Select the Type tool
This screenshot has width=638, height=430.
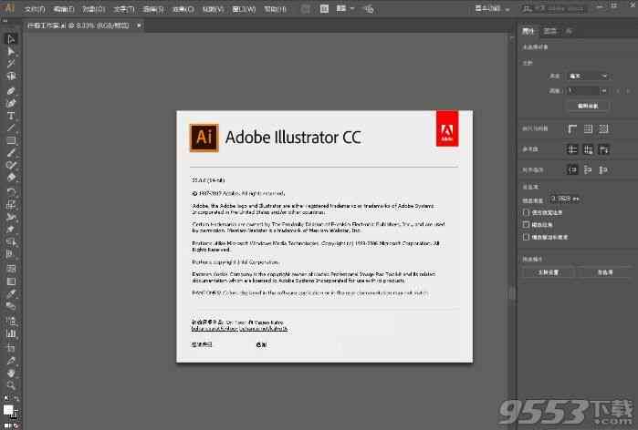coord(11,116)
